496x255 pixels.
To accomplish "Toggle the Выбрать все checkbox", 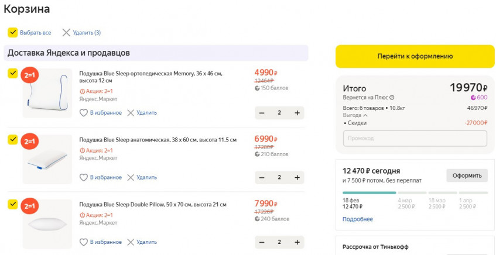I will click(x=12, y=33).
